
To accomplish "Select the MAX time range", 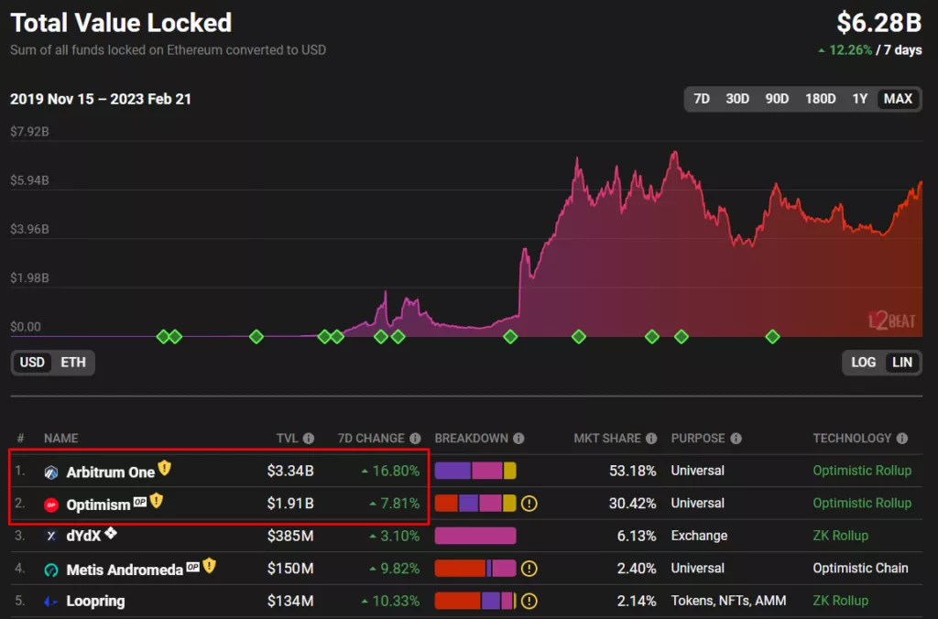I will [898, 99].
